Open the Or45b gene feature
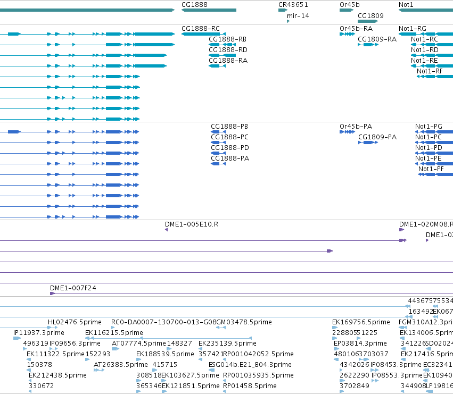 click(x=347, y=10)
